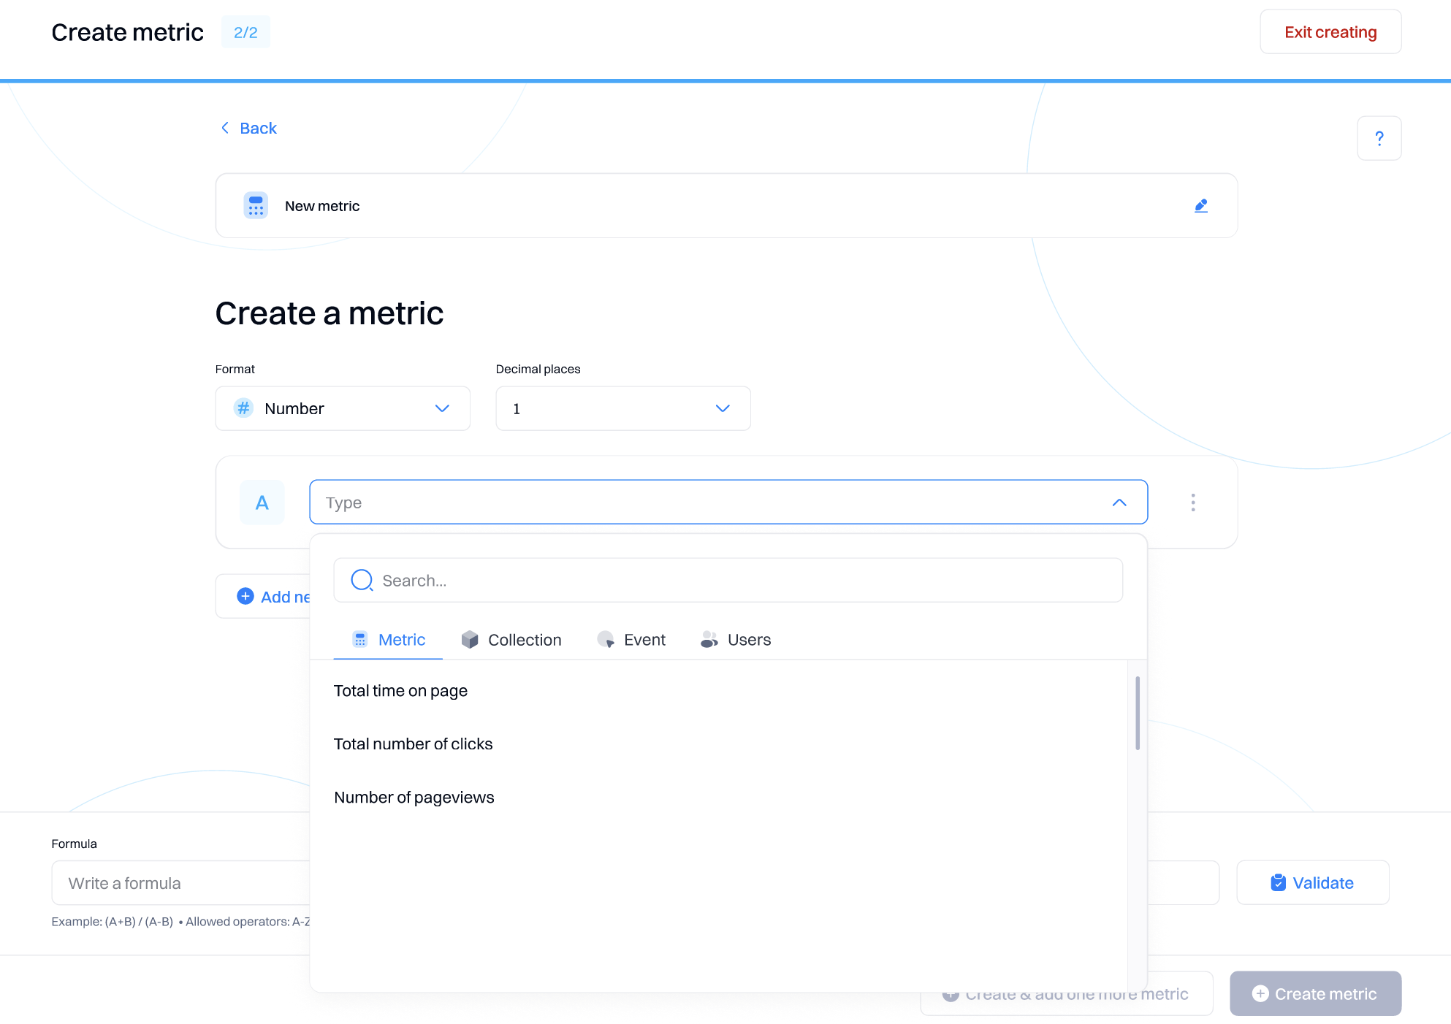This screenshot has height=1024, width=1451.
Task: Click the magnifier icon in search box
Action: (362, 581)
